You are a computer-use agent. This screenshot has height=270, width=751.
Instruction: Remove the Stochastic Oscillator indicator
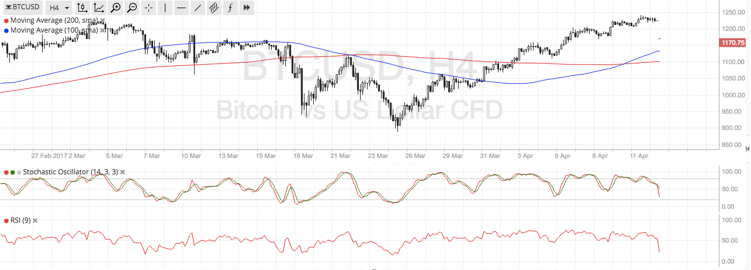point(123,172)
